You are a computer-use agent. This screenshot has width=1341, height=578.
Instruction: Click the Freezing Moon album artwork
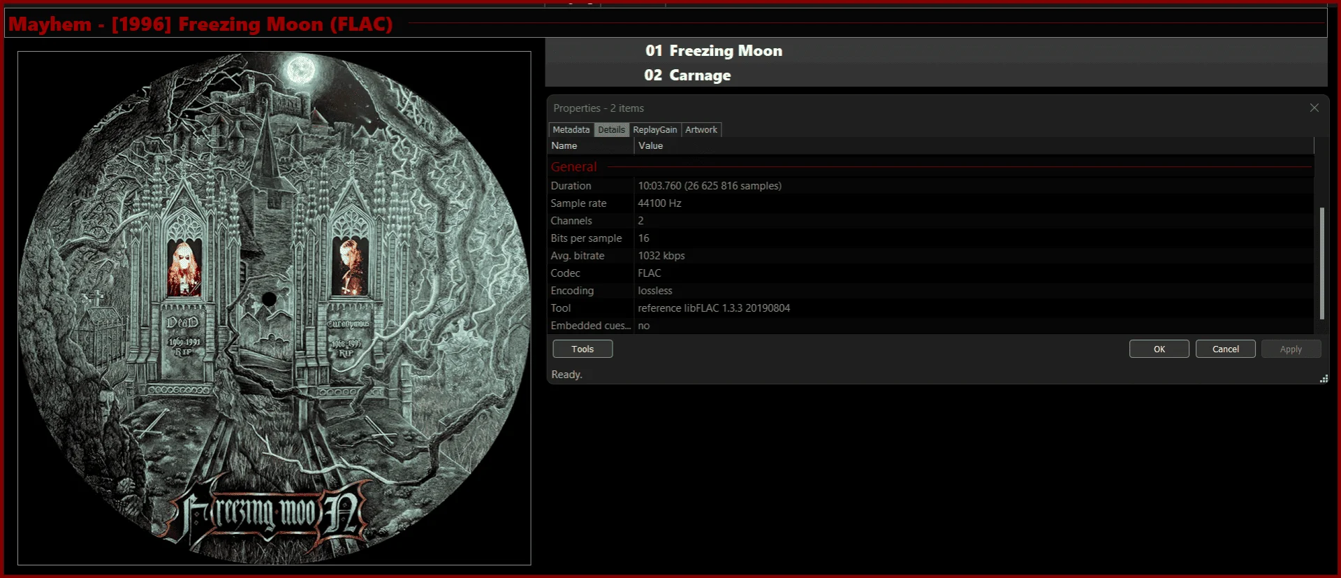(x=274, y=308)
